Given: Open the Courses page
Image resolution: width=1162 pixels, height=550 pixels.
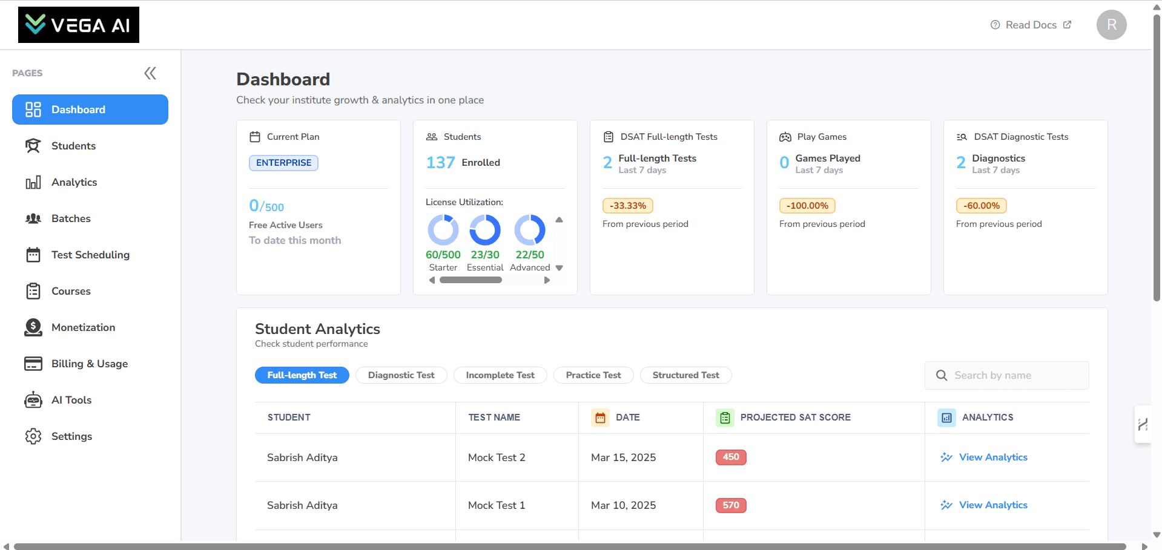Looking at the screenshot, I should pyautogui.click(x=90, y=291).
